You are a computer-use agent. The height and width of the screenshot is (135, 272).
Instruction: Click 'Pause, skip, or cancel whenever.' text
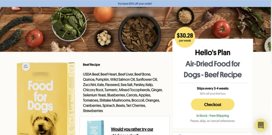(213, 121)
